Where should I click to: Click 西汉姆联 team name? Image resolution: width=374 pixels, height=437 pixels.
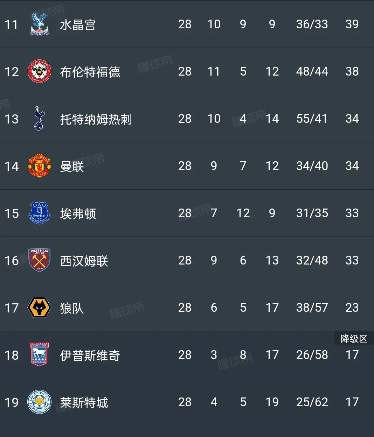[x=84, y=261]
